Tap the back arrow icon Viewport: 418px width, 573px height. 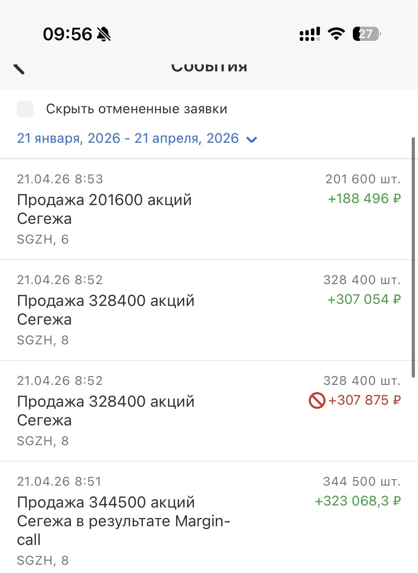pyautogui.click(x=19, y=68)
